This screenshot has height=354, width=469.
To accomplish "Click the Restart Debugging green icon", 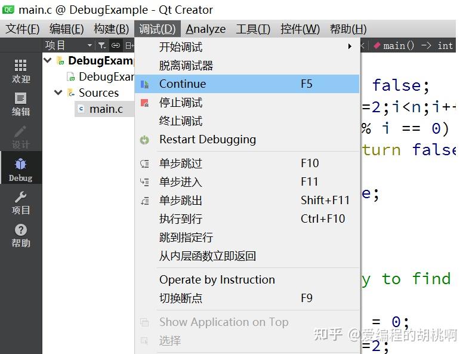I will coord(144,140).
